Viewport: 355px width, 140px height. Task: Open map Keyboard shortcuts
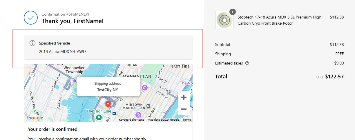[131, 120]
